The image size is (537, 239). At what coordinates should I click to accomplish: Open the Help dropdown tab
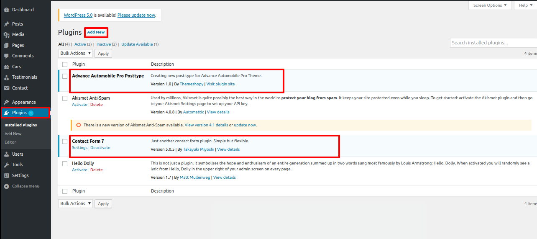coord(525,5)
